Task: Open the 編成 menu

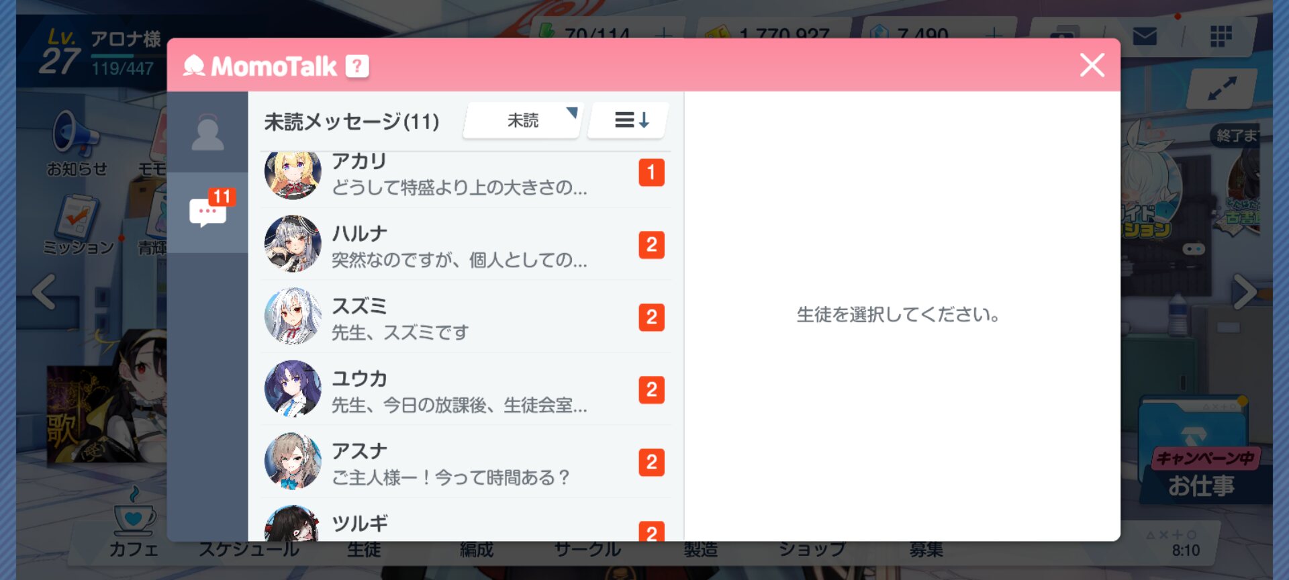Action: [x=477, y=550]
